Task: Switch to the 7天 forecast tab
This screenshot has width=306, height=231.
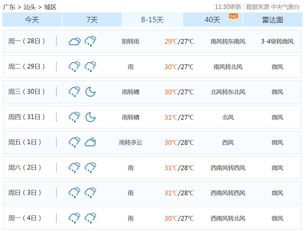Action: coord(92,20)
